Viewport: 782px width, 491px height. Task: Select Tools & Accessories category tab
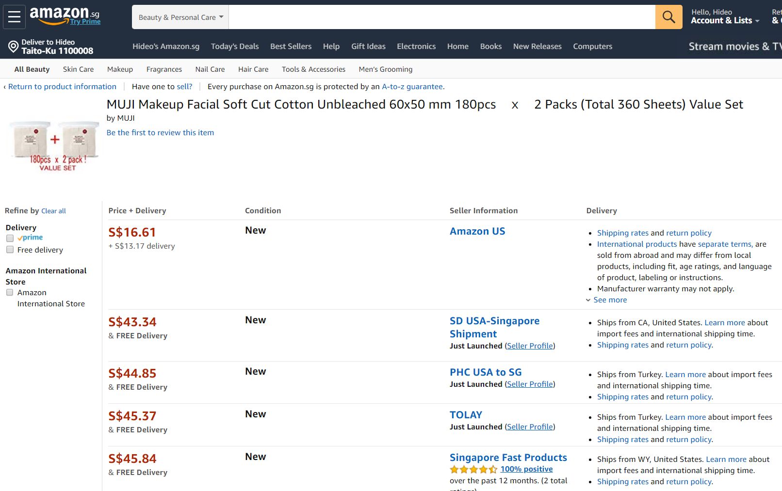pos(313,69)
